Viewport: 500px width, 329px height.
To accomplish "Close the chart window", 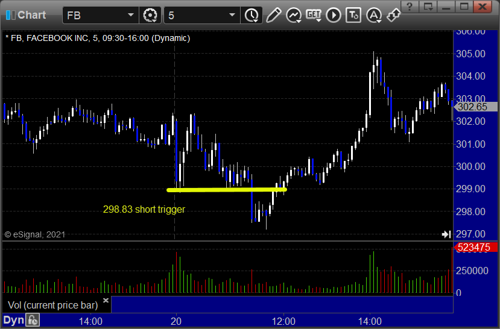I will [482, 7].
